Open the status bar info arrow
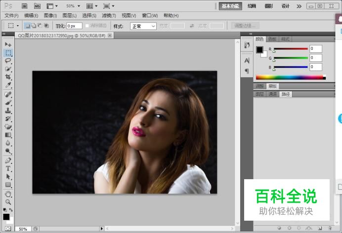This screenshot has width=342, height=233. [x=101, y=229]
